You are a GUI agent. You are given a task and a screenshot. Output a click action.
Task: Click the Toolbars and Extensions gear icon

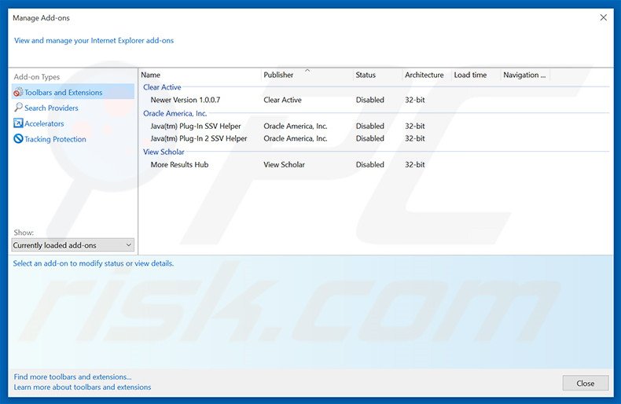pos(18,93)
